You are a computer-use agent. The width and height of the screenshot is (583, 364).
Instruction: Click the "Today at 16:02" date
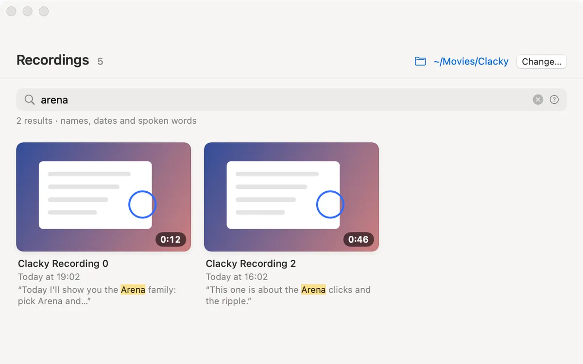click(237, 277)
